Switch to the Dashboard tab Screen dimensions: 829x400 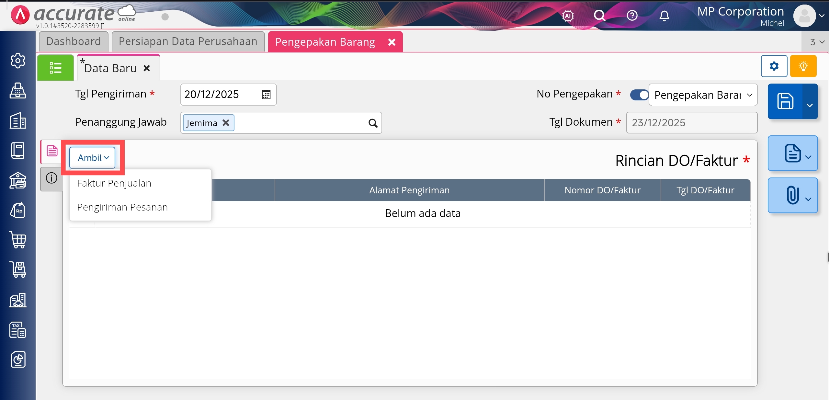click(74, 41)
